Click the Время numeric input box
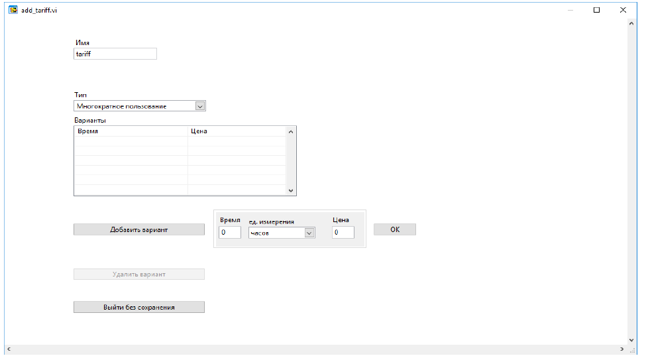This screenshot has width=646, height=362. click(x=230, y=233)
